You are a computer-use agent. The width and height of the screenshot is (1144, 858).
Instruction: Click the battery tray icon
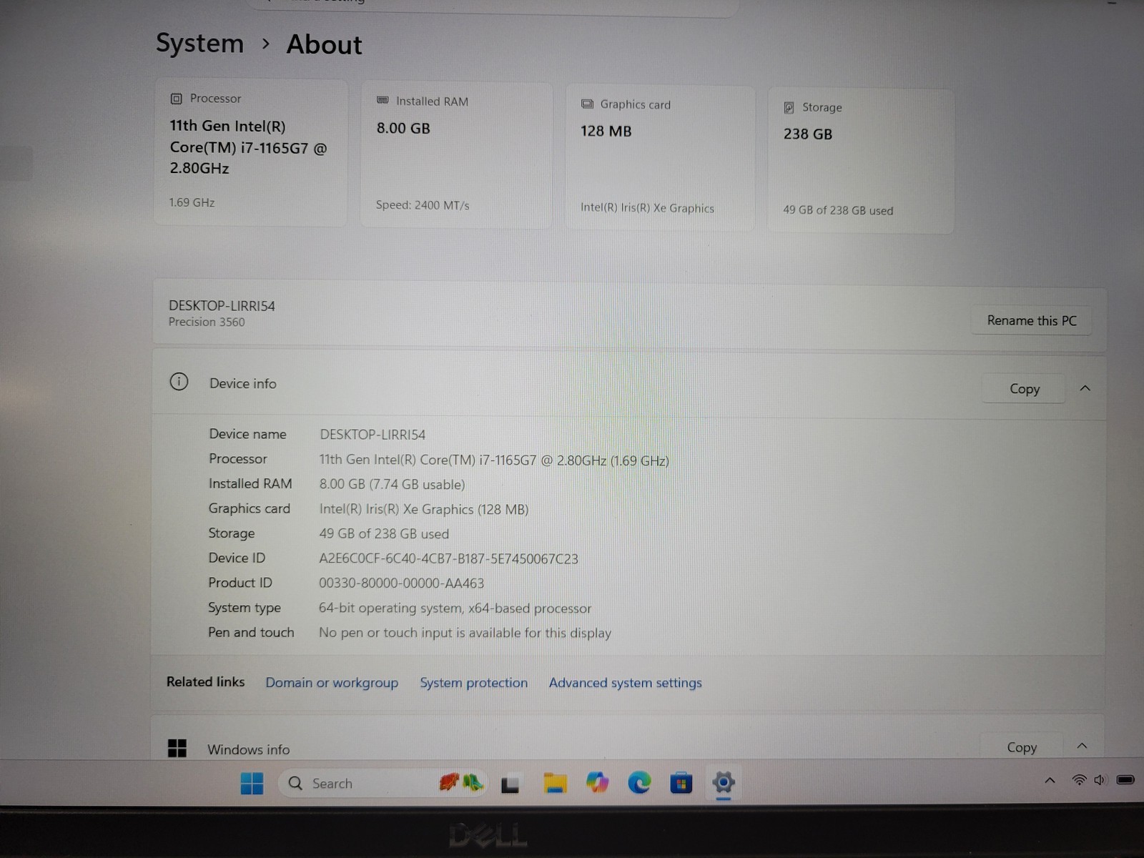point(1125,779)
